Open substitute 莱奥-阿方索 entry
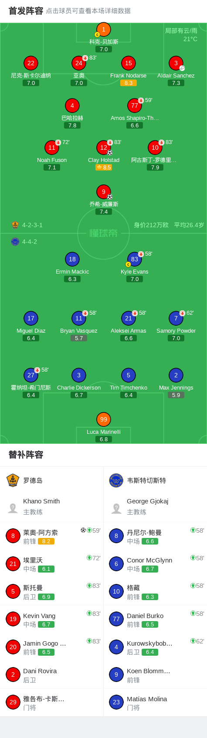This screenshot has height=738, width=207. point(52,536)
